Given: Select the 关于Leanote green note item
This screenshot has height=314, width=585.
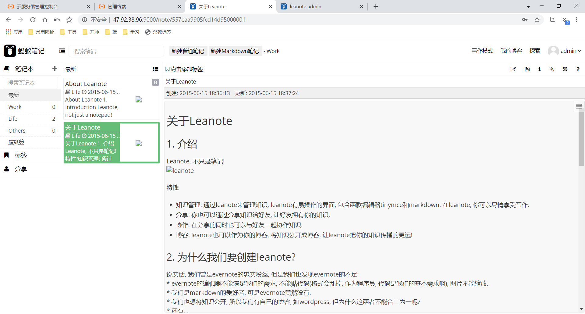Looking at the screenshot, I should [x=112, y=143].
